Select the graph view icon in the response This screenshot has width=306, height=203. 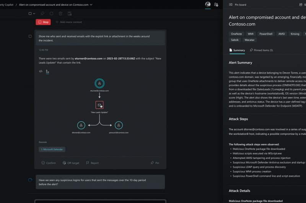pos(47,72)
